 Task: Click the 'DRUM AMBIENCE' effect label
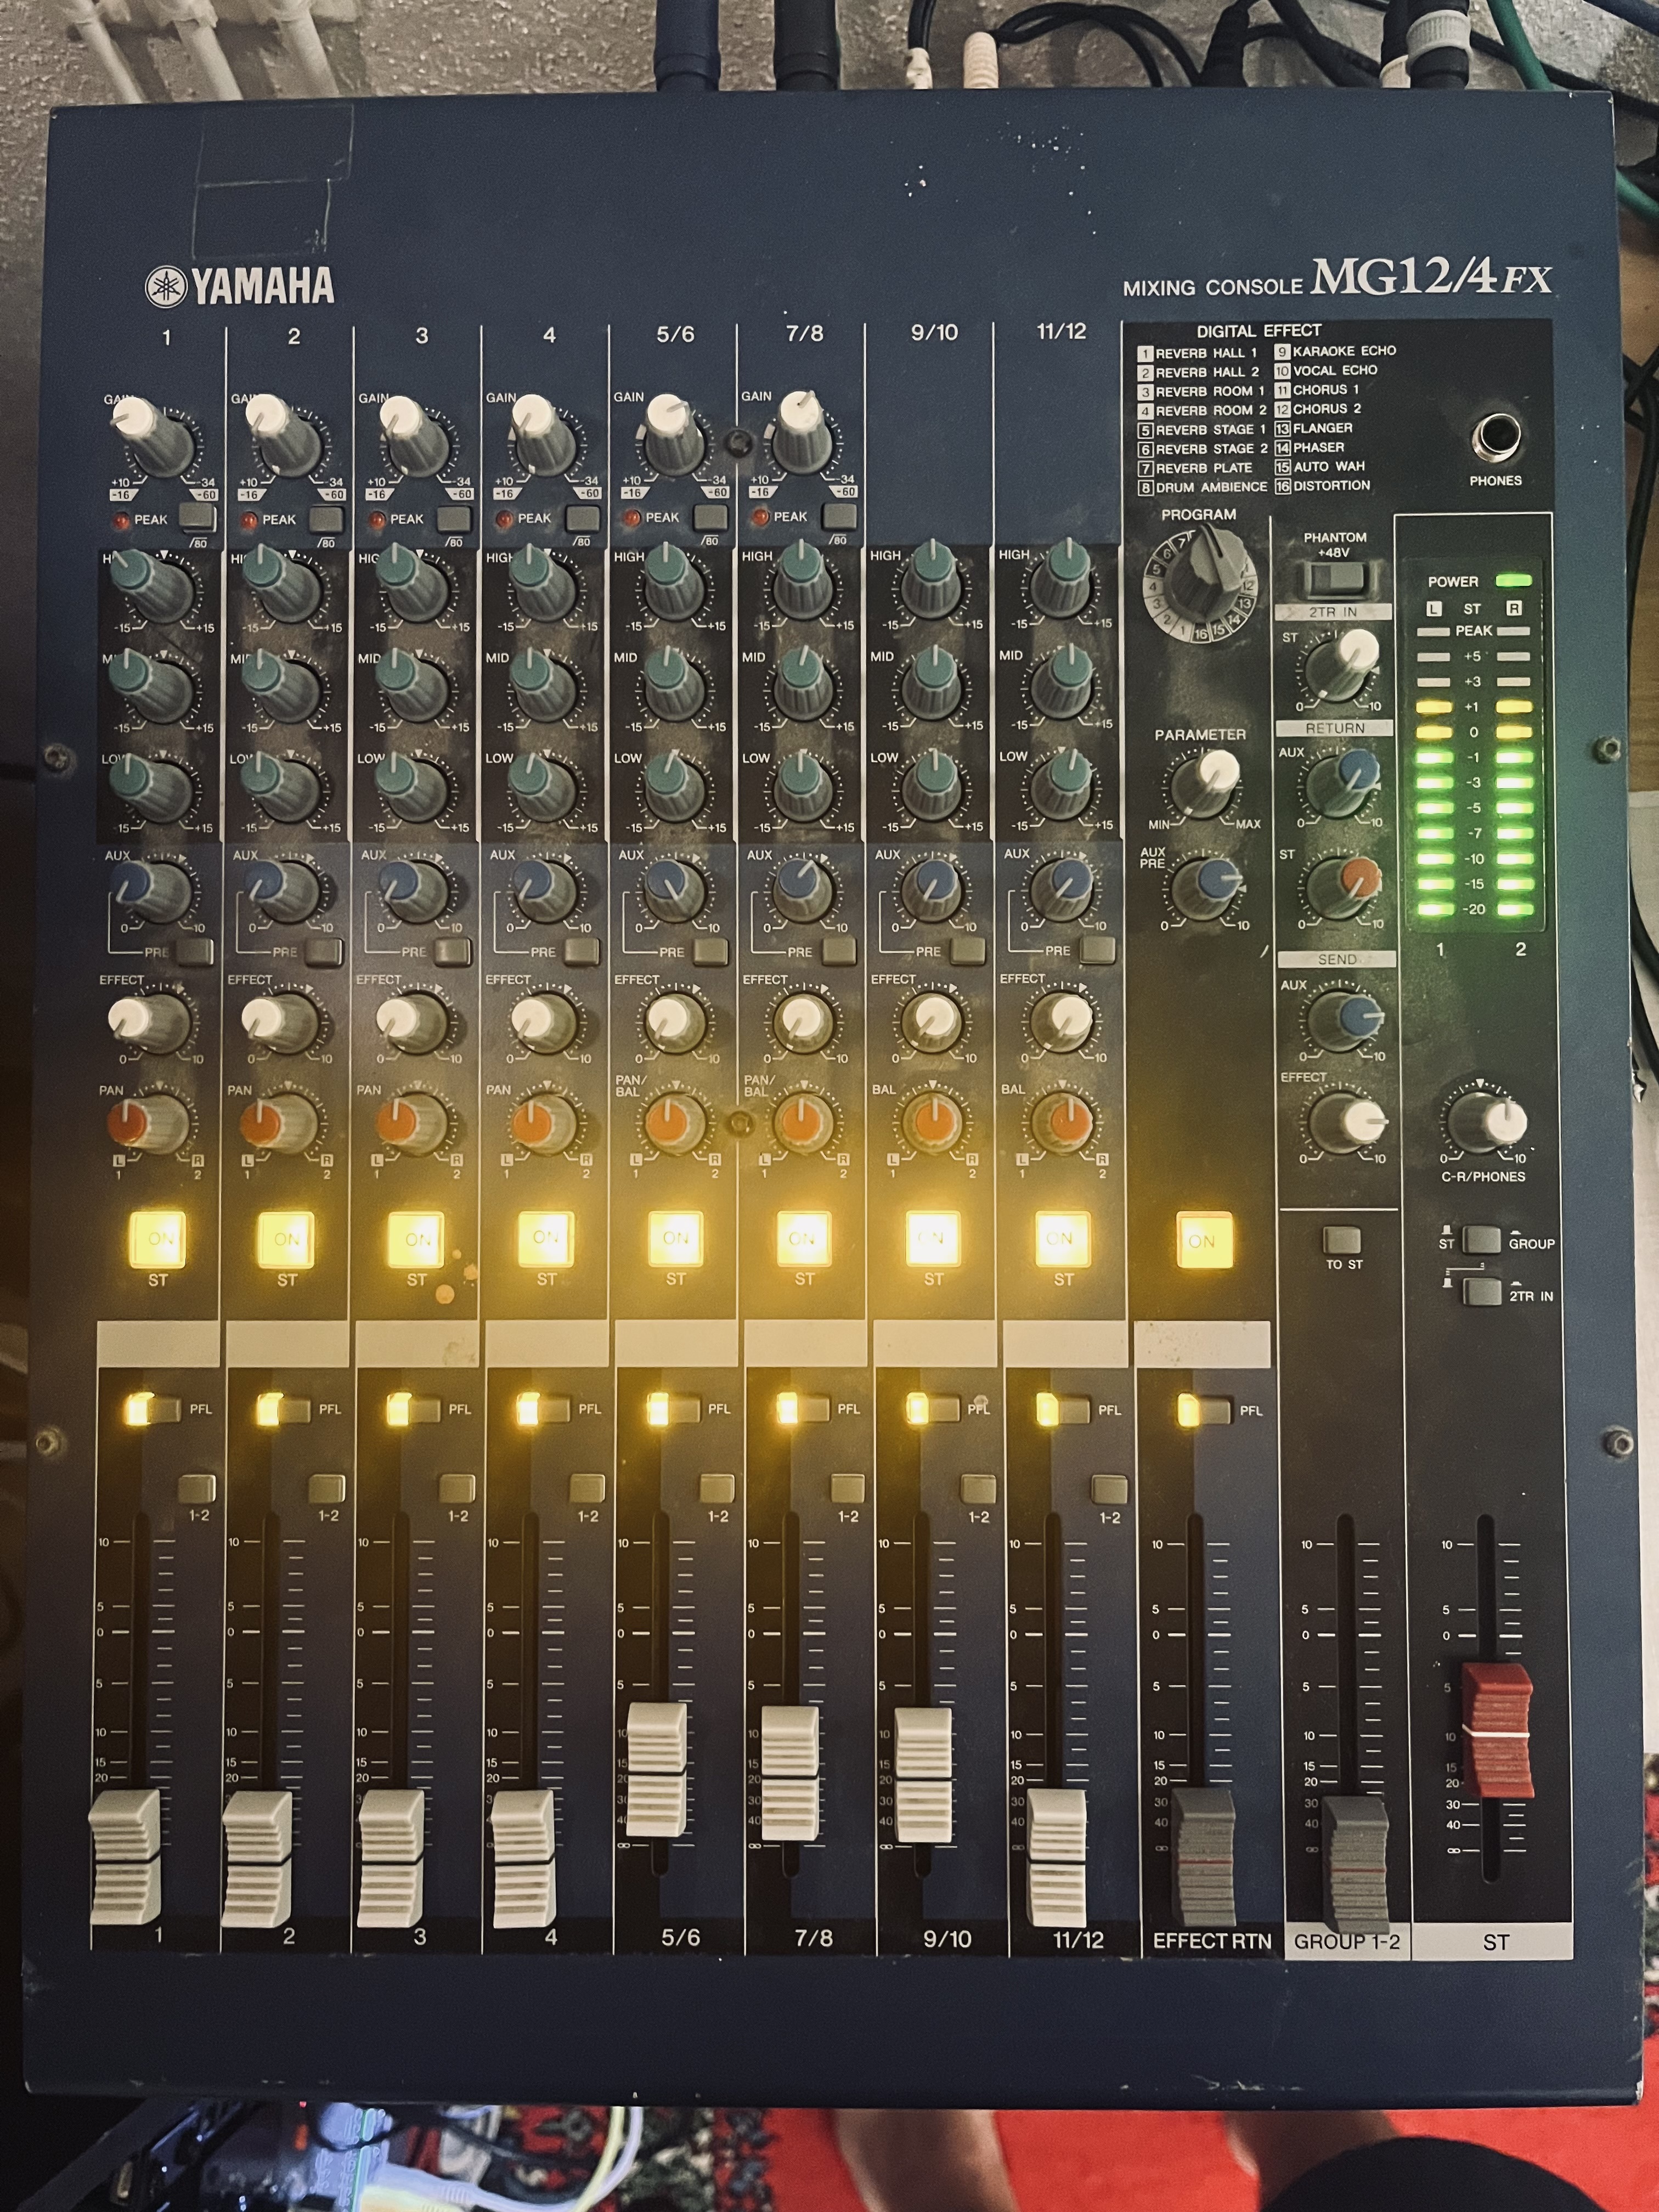tap(1211, 487)
